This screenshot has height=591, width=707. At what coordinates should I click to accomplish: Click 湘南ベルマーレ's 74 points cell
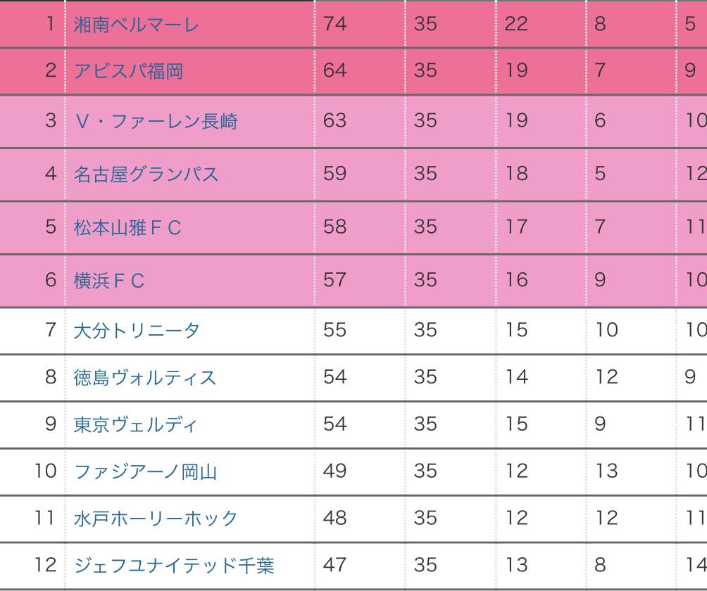point(335,24)
